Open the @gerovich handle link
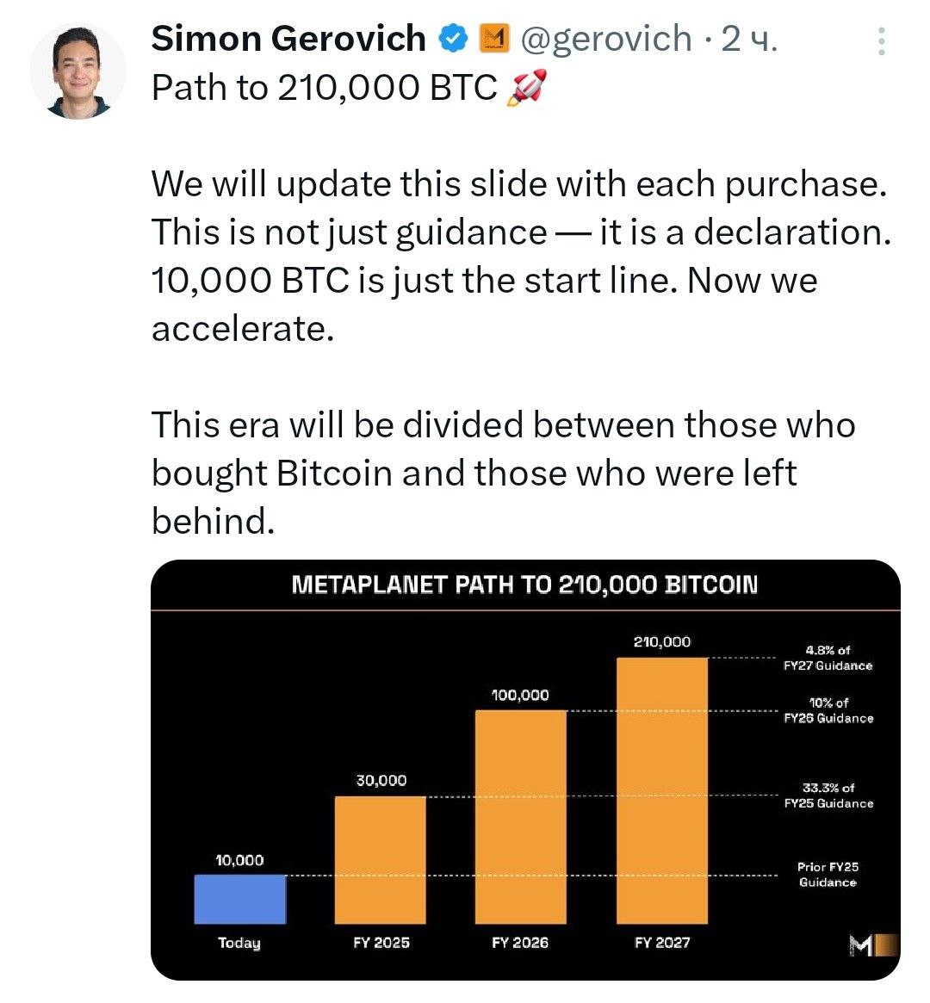The height and width of the screenshot is (1003, 930). [606, 40]
